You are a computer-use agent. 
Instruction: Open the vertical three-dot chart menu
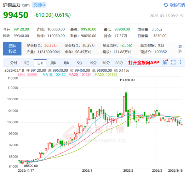[180, 62]
